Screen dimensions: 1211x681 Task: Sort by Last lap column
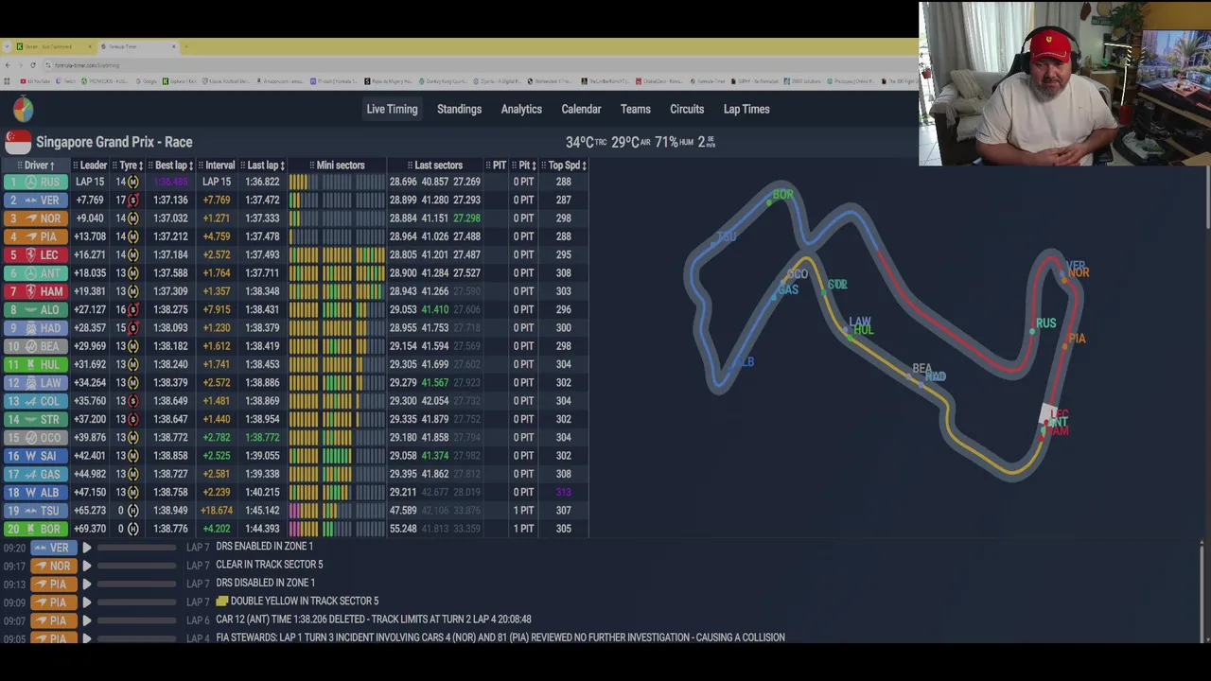pyautogui.click(x=263, y=166)
